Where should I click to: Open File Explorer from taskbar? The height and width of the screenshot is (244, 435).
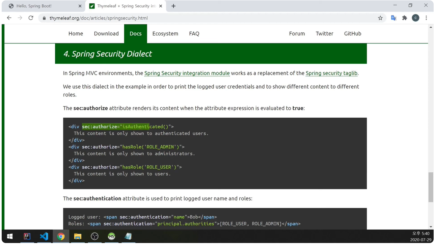coord(78,237)
